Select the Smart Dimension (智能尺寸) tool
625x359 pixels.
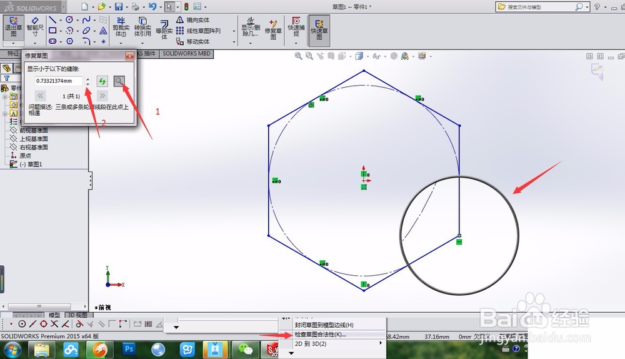pyautogui.click(x=34, y=27)
